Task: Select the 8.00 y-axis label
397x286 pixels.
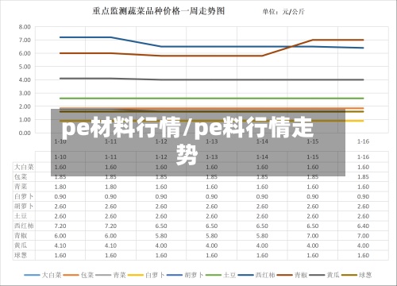Action: click(25, 27)
